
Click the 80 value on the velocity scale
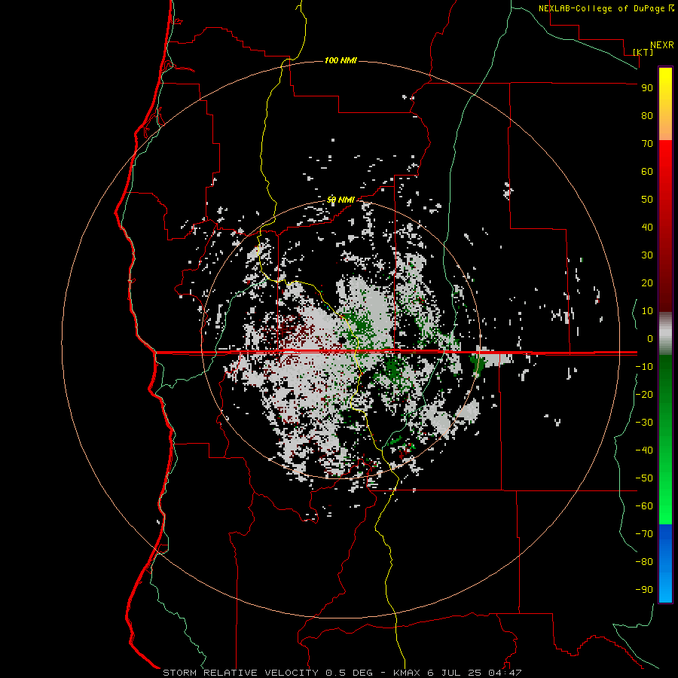(647, 115)
